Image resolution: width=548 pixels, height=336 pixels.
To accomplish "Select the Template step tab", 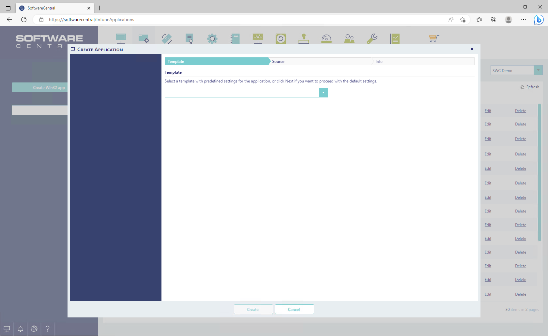I will [176, 62].
